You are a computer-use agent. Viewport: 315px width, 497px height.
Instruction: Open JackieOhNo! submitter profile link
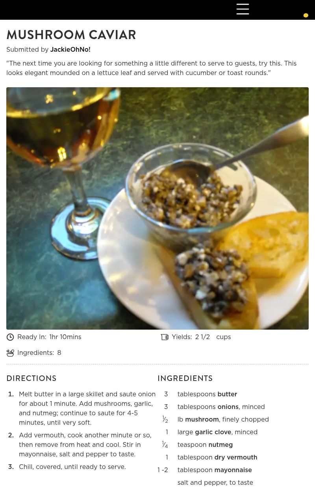(x=70, y=50)
